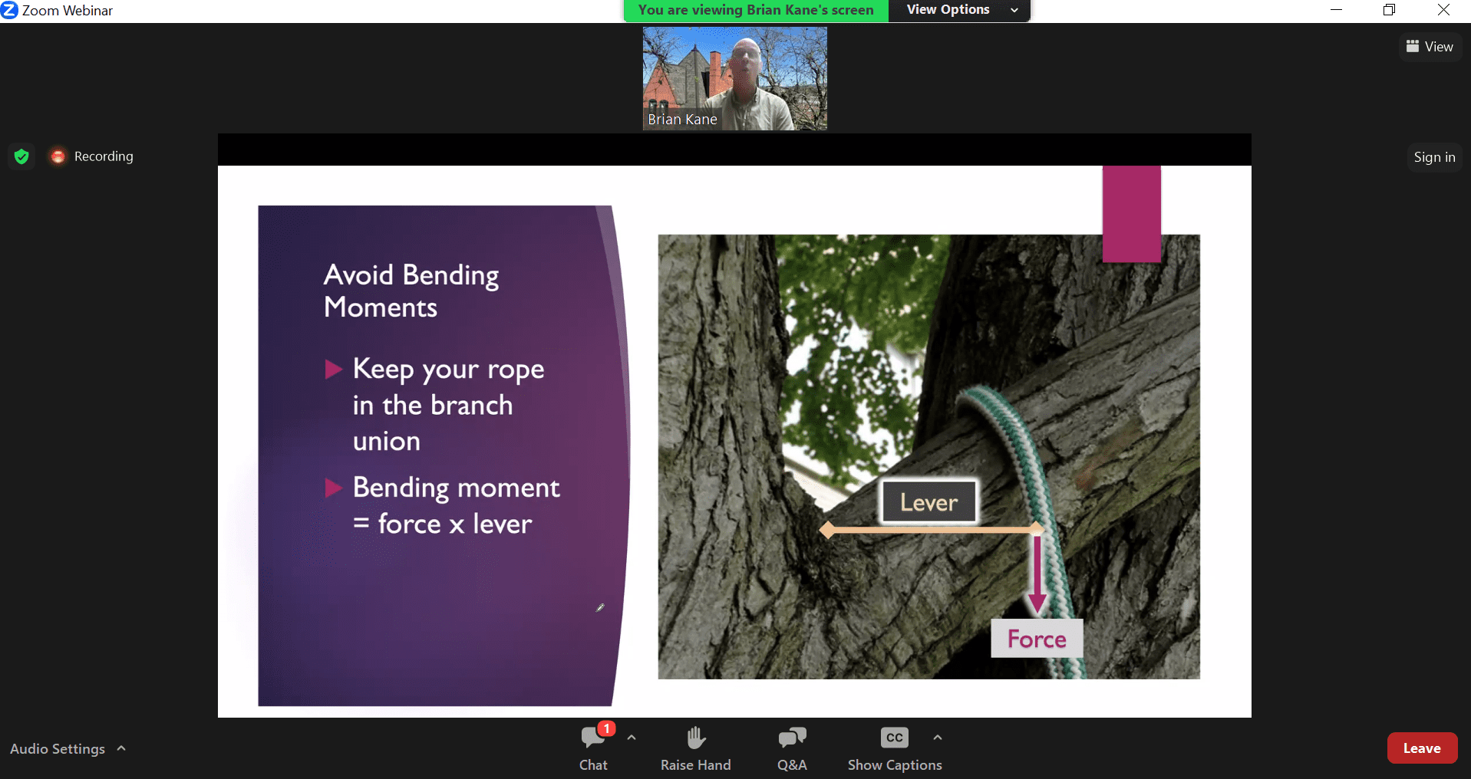Click the Recording text label
The image size is (1471, 779).
pyautogui.click(x=104, y=156)
